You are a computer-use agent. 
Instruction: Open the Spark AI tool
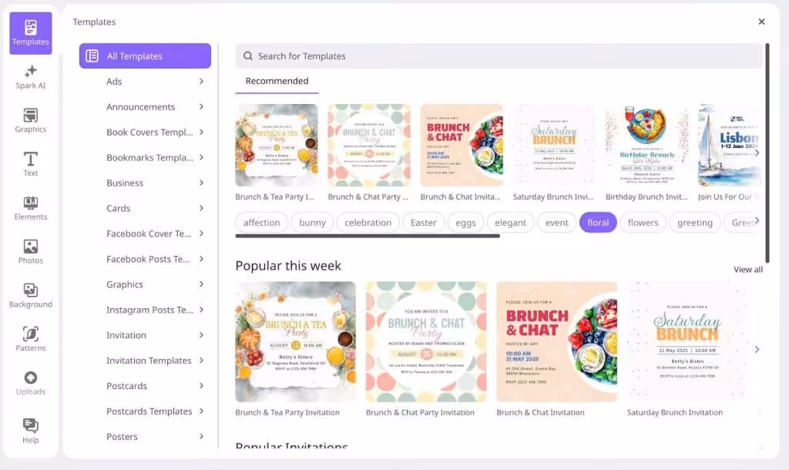tap(31, 76)
